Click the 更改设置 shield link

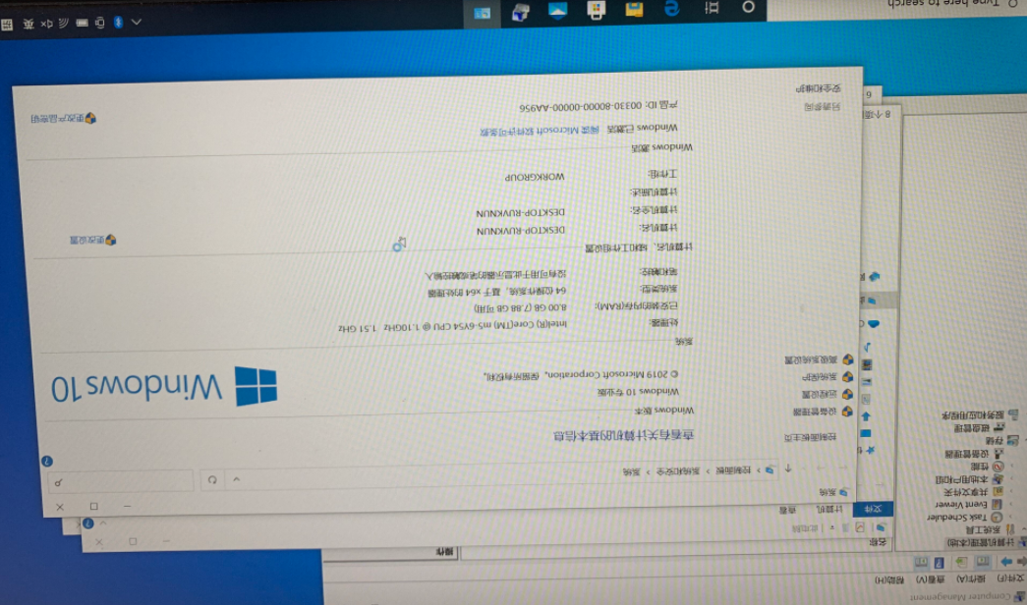pos(93,241)
